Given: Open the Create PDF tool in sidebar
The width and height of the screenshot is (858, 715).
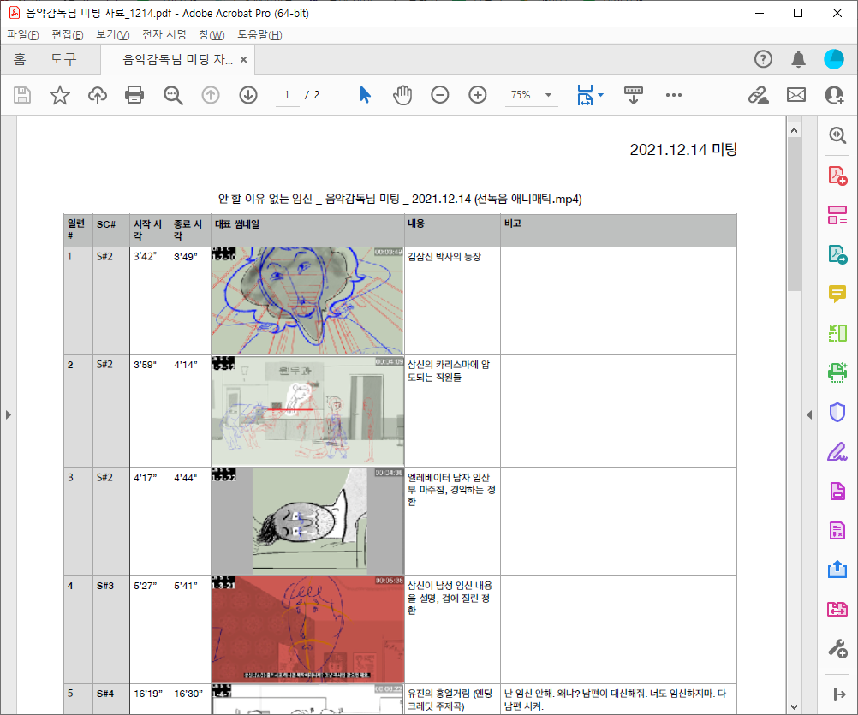Looking at the screenshot, I should pyautogui.click(x=837, y=176).
